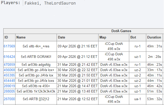Sort games by the Date column header
The height and width of the screenshot is (105, 164).
[x=62, y=37]
